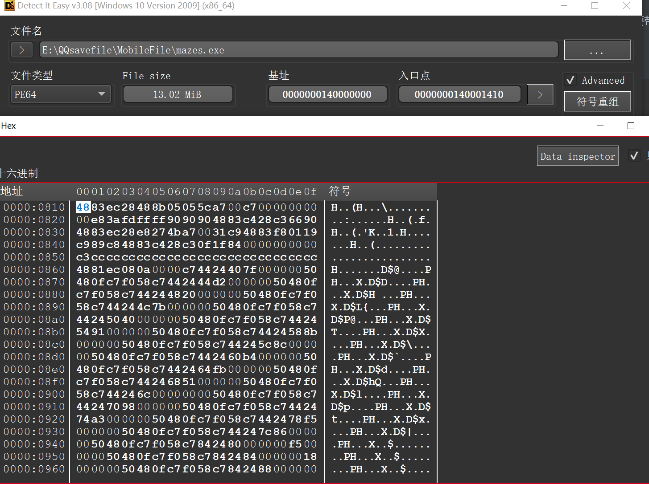Click the symbol text 'H..(.'K..1.H....'
The width and height of the screenshot is (649, 484).
(380, 232)
